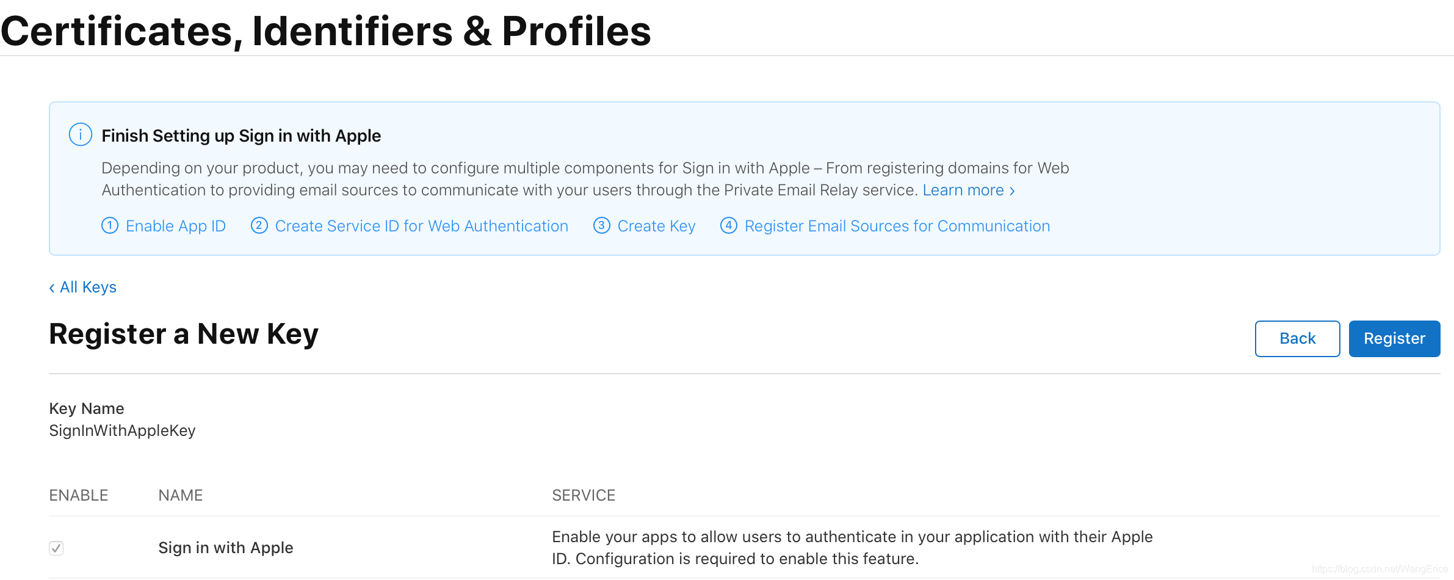Follow the Learn more link
This screenshot has height=580, width=1454.
coord(969,190)
